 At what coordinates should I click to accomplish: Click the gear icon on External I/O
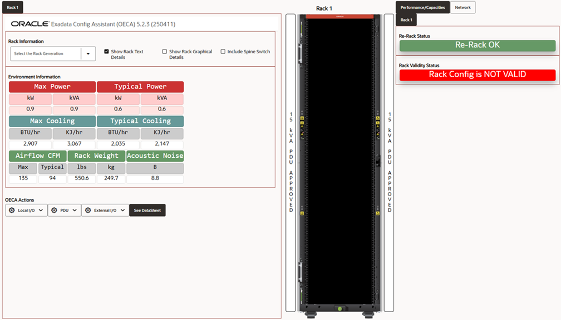coord(88,211)
